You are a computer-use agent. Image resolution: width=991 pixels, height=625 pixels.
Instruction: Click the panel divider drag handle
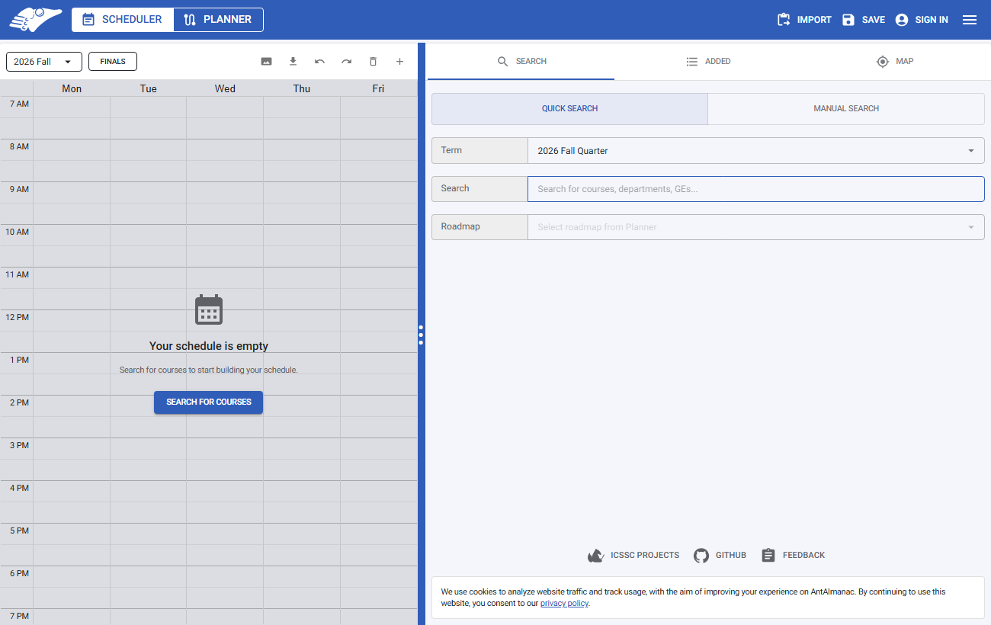(x=421, y=335)
